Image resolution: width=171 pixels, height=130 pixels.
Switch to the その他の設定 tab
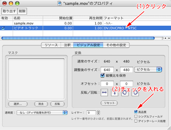116,45
